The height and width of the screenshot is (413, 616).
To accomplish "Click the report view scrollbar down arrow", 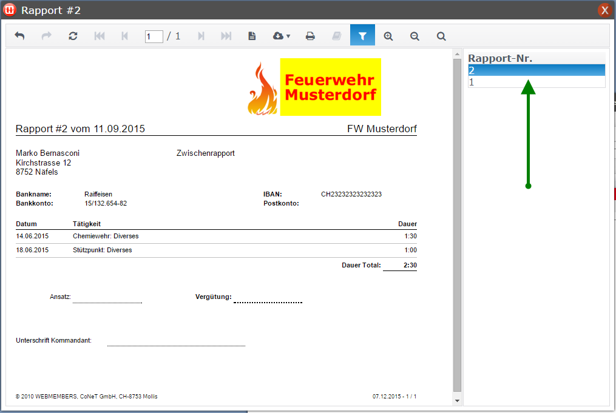I will point(456,400).
